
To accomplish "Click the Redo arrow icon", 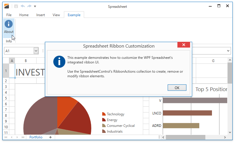I will click(x=29, y=6).
